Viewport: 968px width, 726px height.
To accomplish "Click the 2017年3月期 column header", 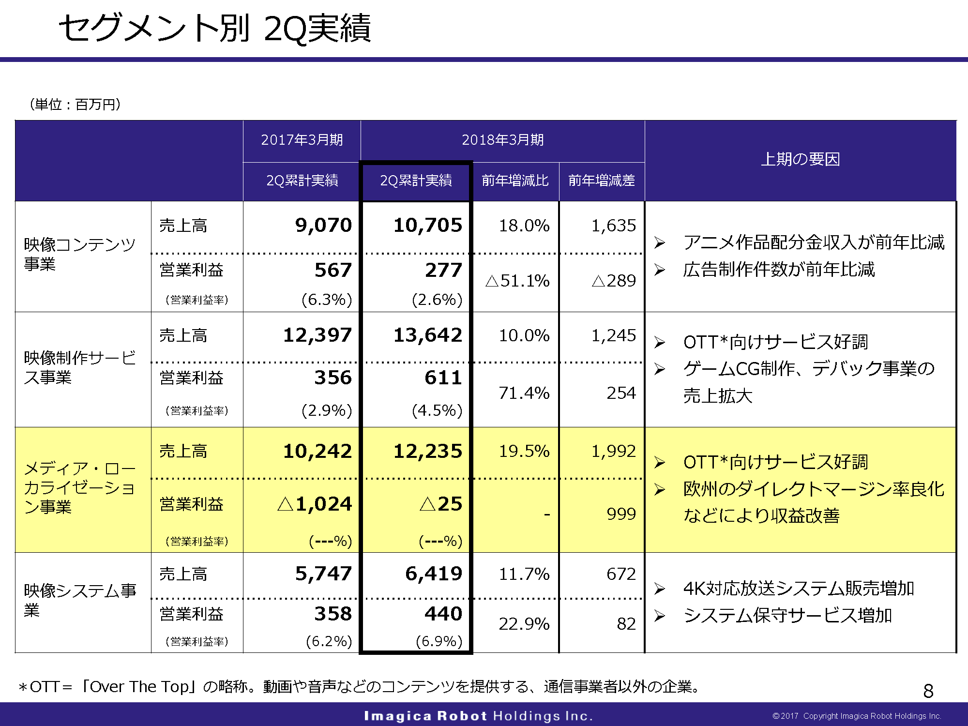I will coord(302,140).
